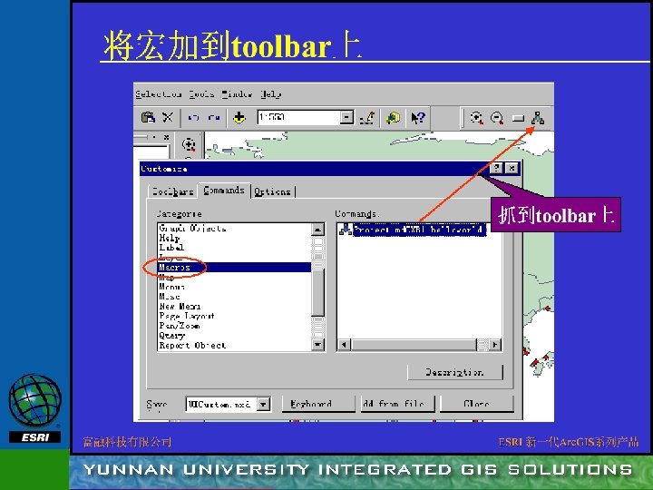
Task: Click the Delete X icon in toolbar
Action: [168, 118]
